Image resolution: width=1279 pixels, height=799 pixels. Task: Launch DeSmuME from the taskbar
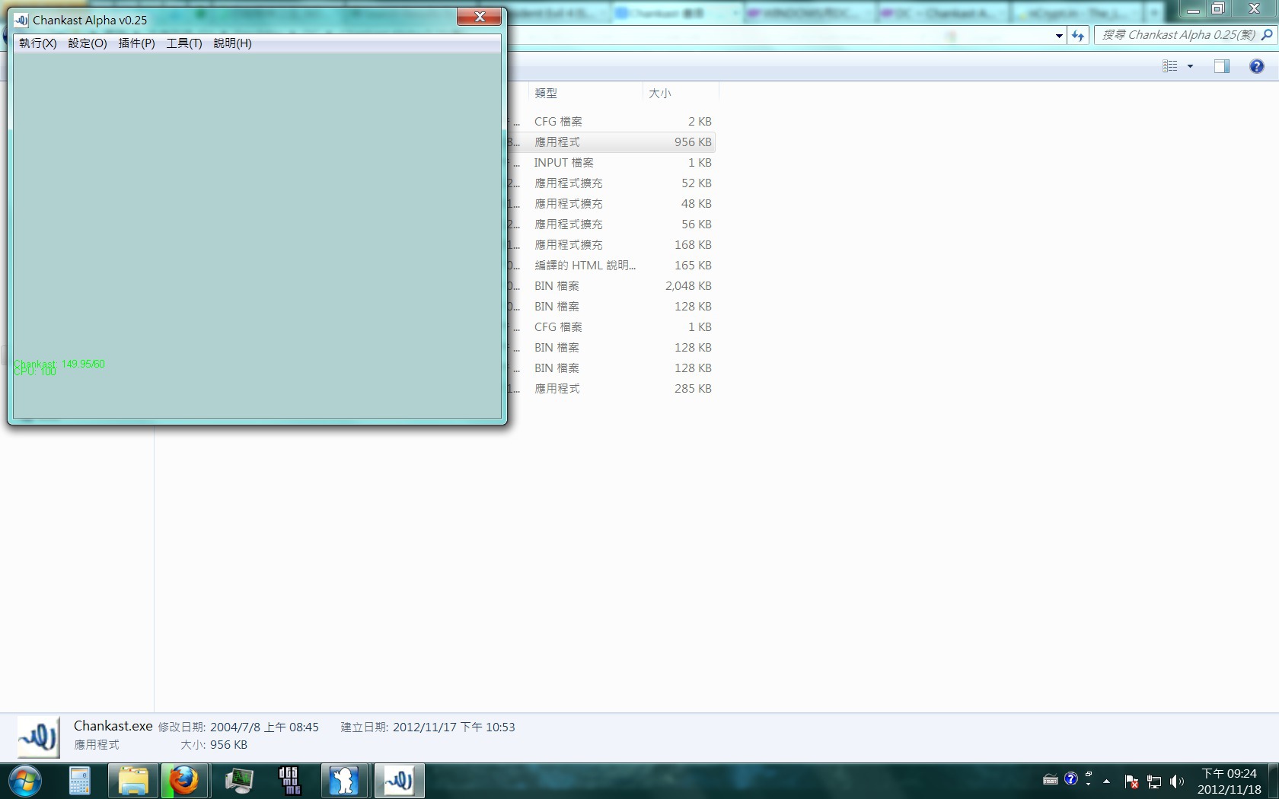[x=290, y=781]
